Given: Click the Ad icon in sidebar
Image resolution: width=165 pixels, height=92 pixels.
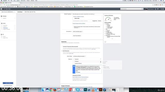Looking at the screenshot, I should pyautogui.click(x=2, y=34).
